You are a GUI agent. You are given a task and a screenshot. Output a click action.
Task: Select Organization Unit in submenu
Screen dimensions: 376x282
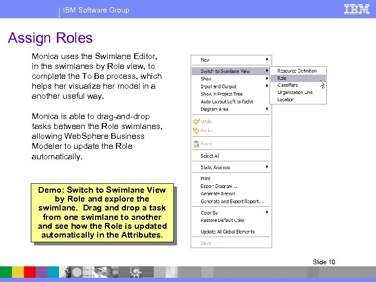pos(298,92)
